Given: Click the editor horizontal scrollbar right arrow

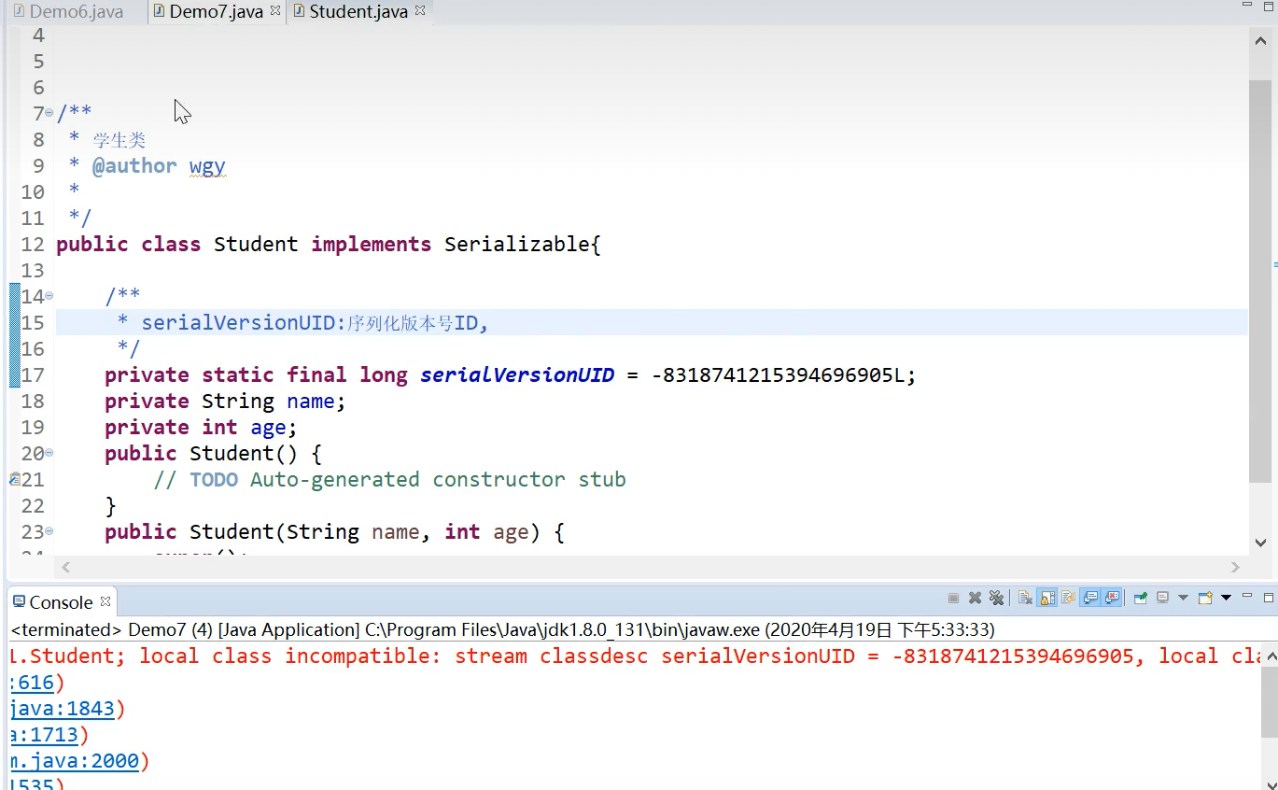Looking at the screenshot, I should [x=1235, y=567].
